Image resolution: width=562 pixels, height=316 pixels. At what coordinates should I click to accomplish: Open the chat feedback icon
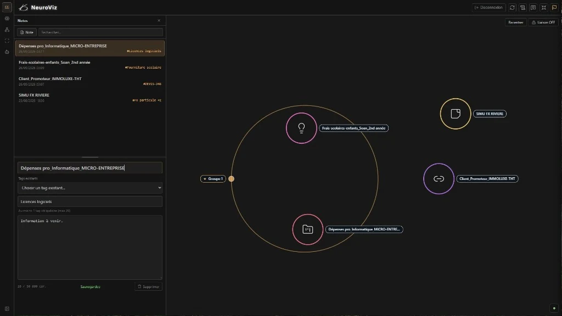click(533, 8)
